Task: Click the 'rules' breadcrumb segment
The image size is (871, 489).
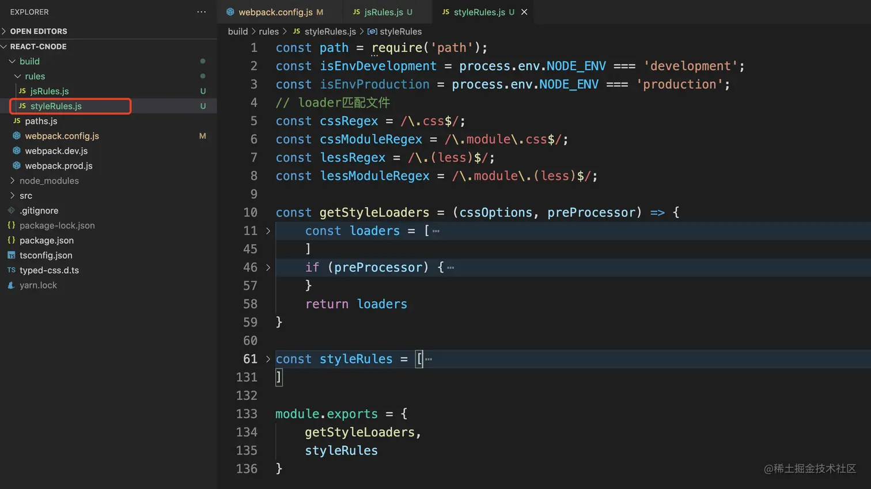Action: pos(268,32)
